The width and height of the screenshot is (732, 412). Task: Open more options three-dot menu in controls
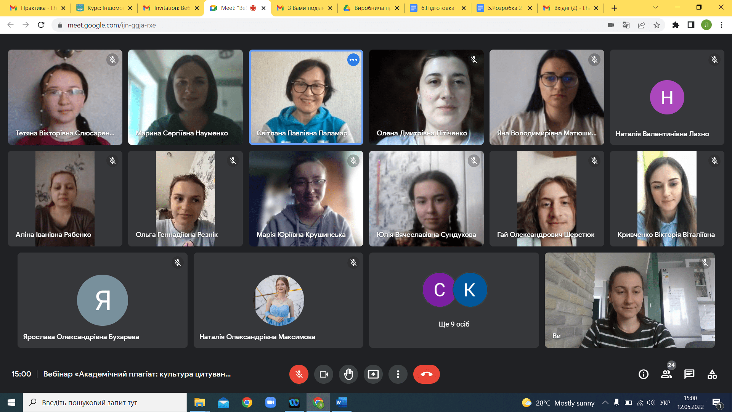(398, 374)
